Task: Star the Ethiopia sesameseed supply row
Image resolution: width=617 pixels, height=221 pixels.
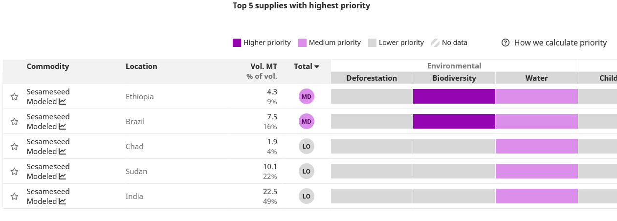Action: tap(15, 97)
